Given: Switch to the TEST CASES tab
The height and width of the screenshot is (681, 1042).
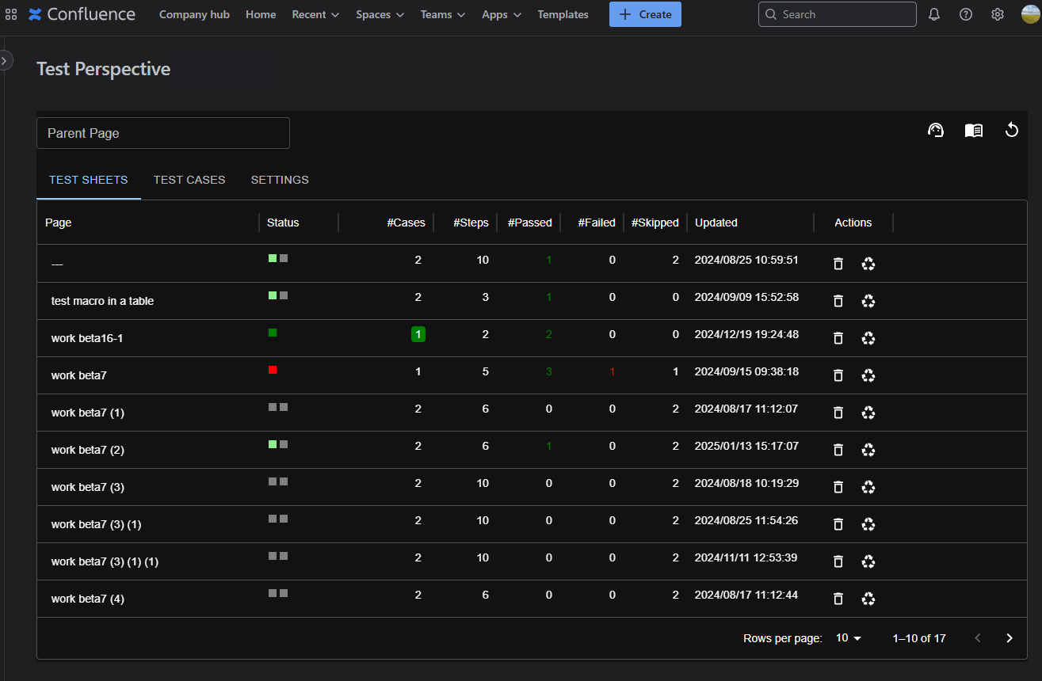Looking at the screenshot, I should click(x=189, y=180).
